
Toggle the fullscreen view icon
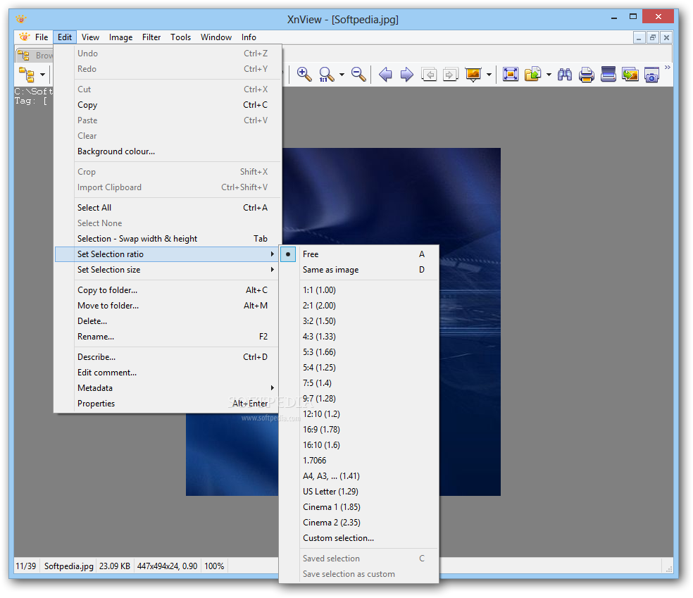click(x=511, y=74)
